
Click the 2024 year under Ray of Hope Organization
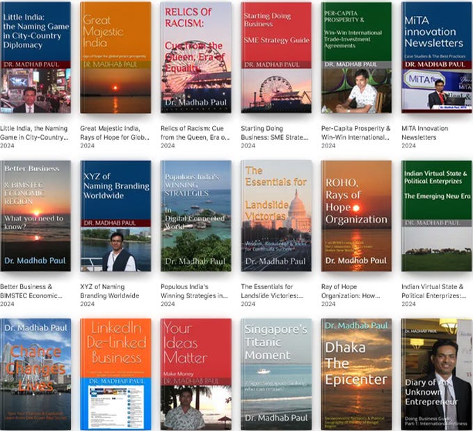pyautogui.click(x=328, y=304)
